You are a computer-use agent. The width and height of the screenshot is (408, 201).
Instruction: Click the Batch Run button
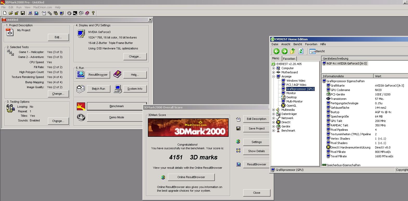98,89
